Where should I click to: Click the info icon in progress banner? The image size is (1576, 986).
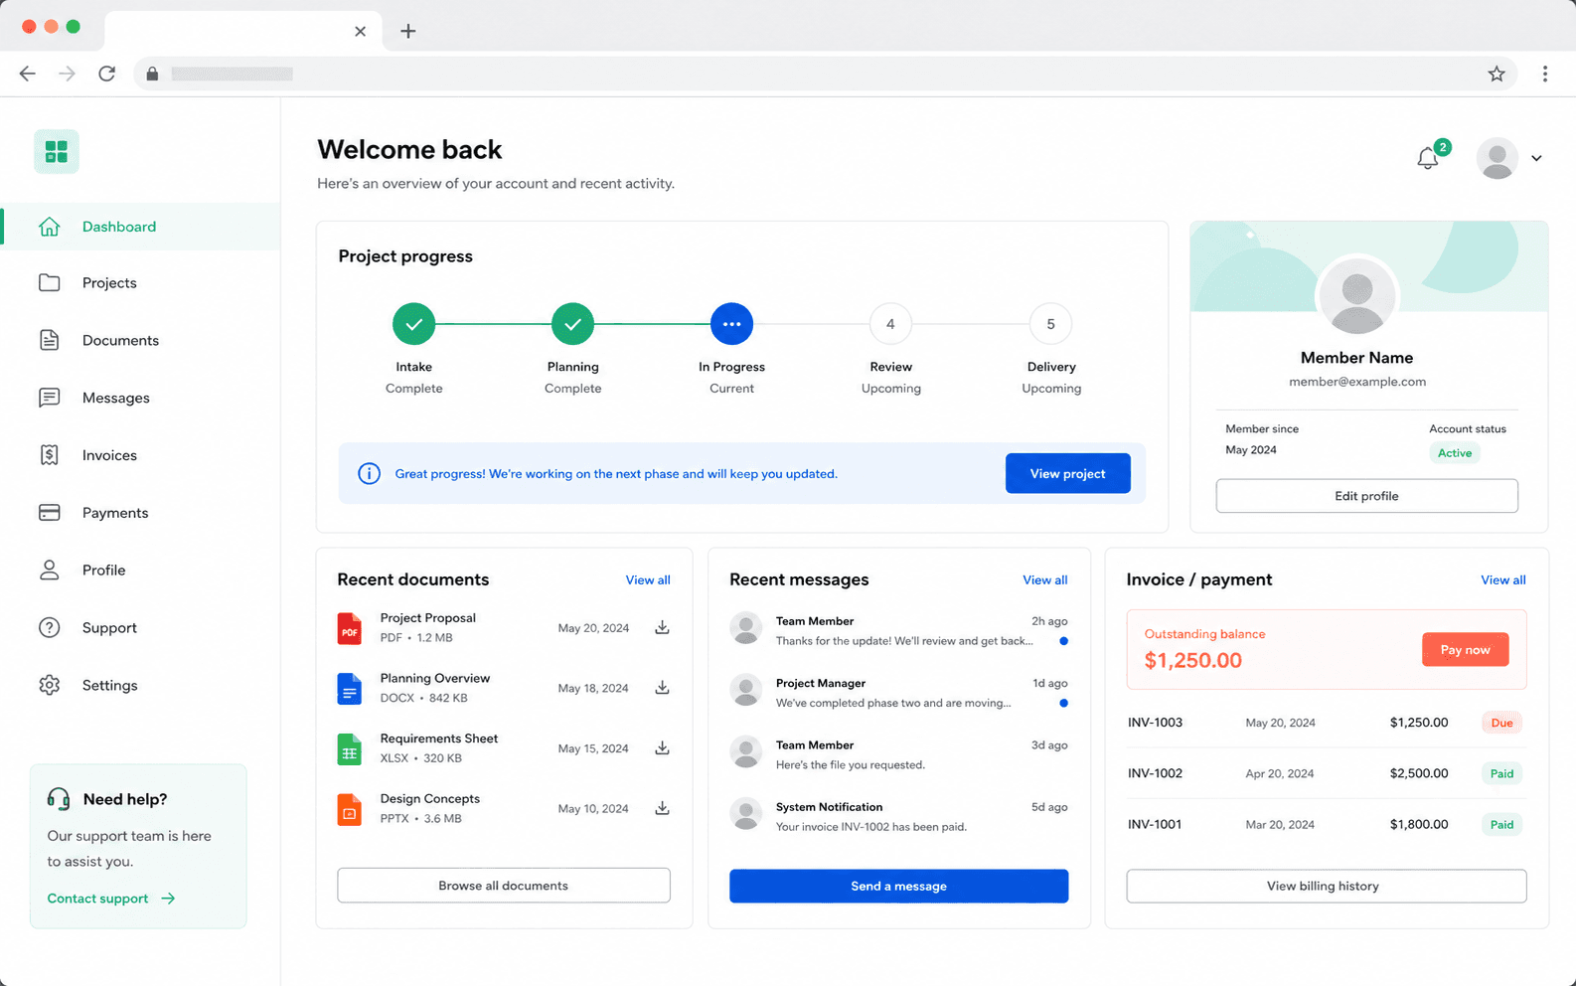pos(369,474)
